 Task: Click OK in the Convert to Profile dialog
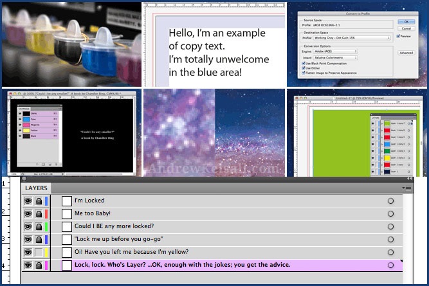point(406,20)
